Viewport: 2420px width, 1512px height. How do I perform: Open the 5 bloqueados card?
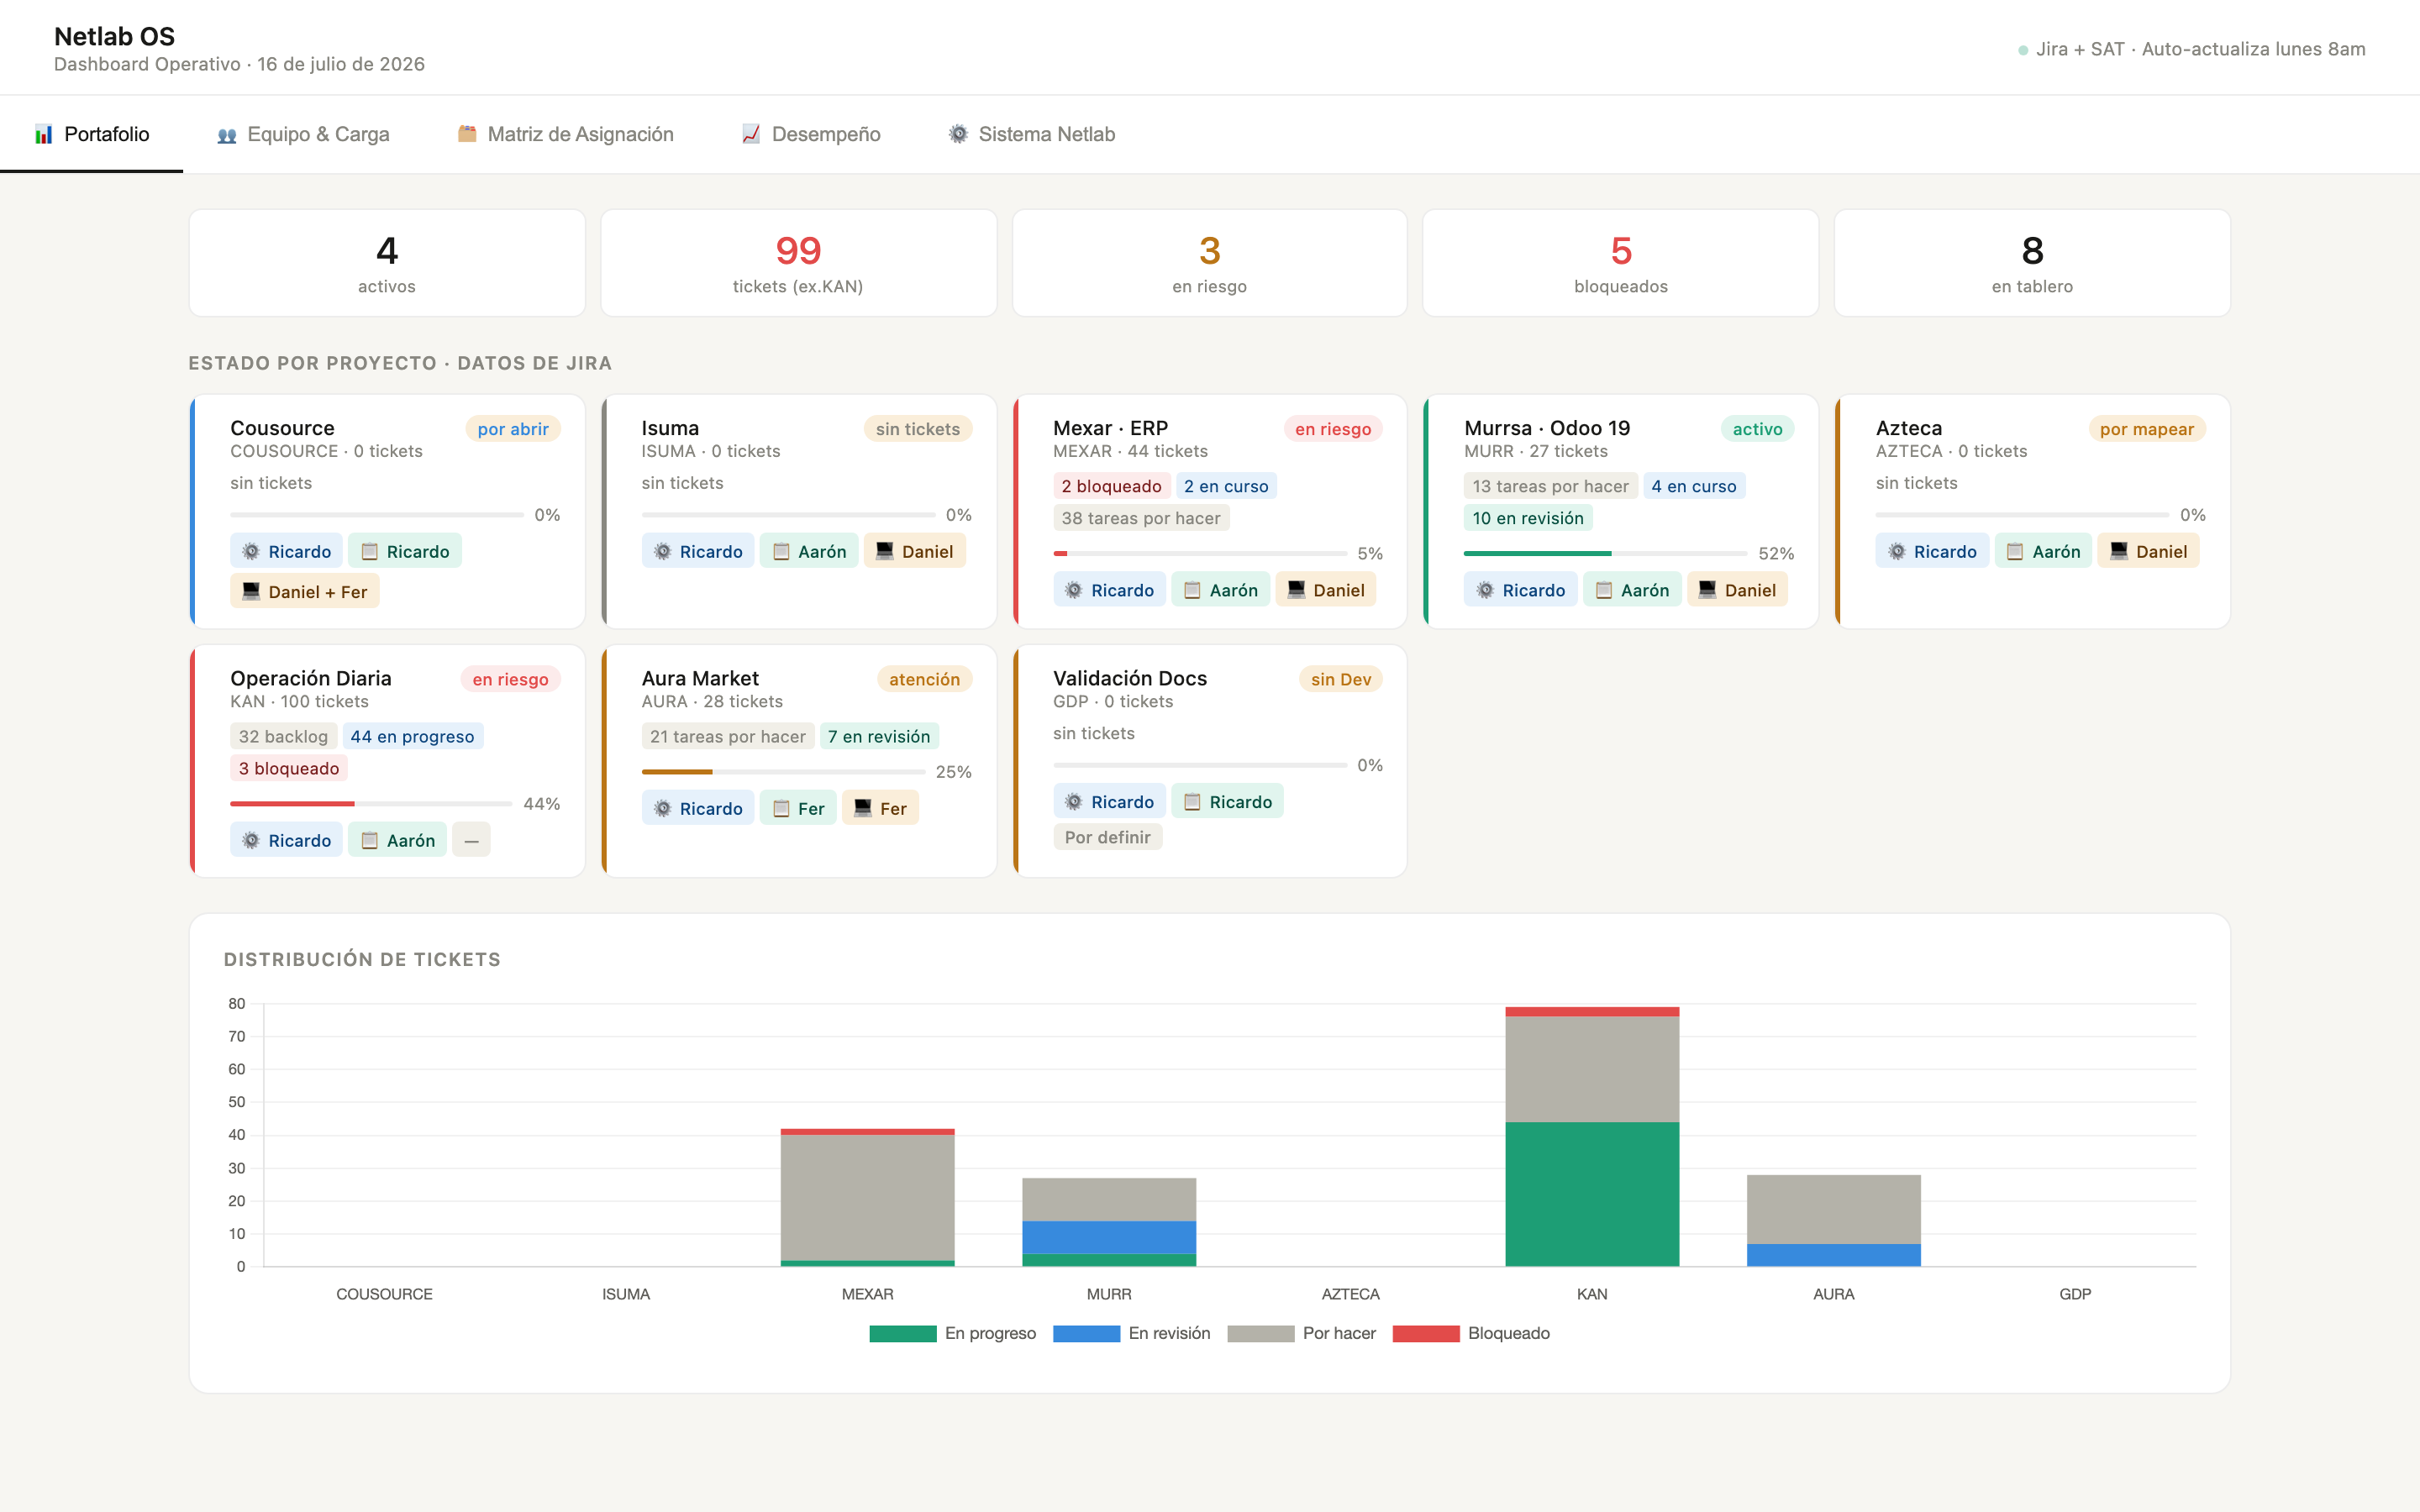1620,263
